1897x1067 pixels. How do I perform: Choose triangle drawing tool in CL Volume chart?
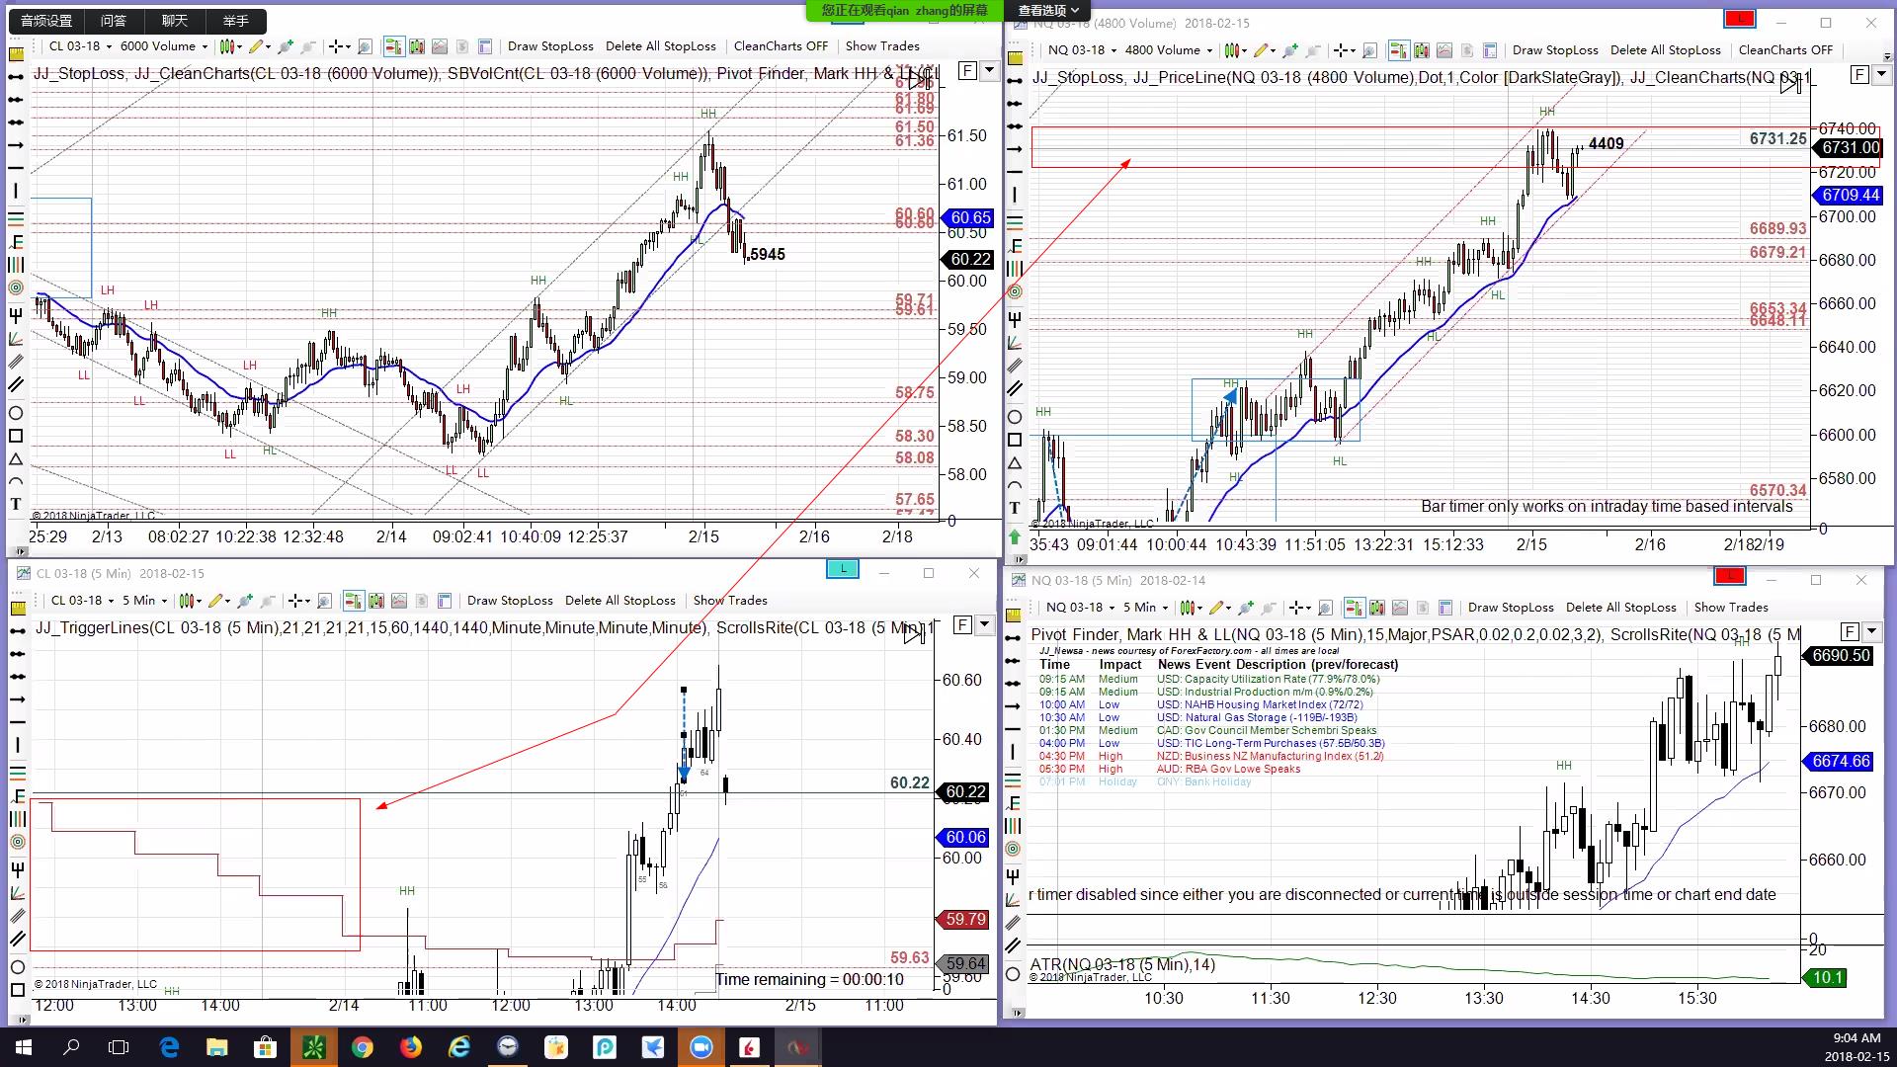point(16,459)
